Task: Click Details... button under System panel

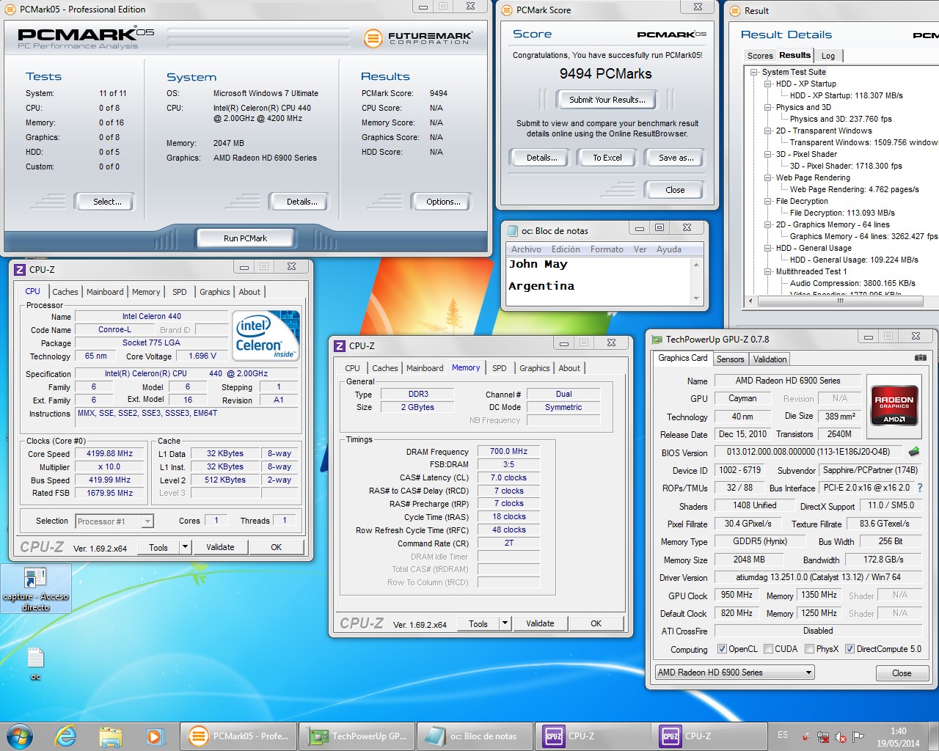Action: click(302, 202)
